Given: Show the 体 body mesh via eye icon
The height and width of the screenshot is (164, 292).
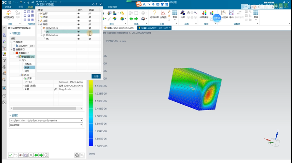Looking at the screenshot, I should [78, 39].
